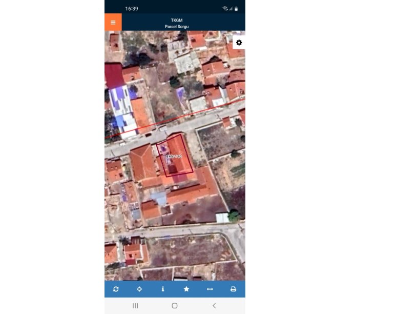Tap the crosshair locate icon
The width and height of the screenshot is (418, 314).
[x=139, y=289]
